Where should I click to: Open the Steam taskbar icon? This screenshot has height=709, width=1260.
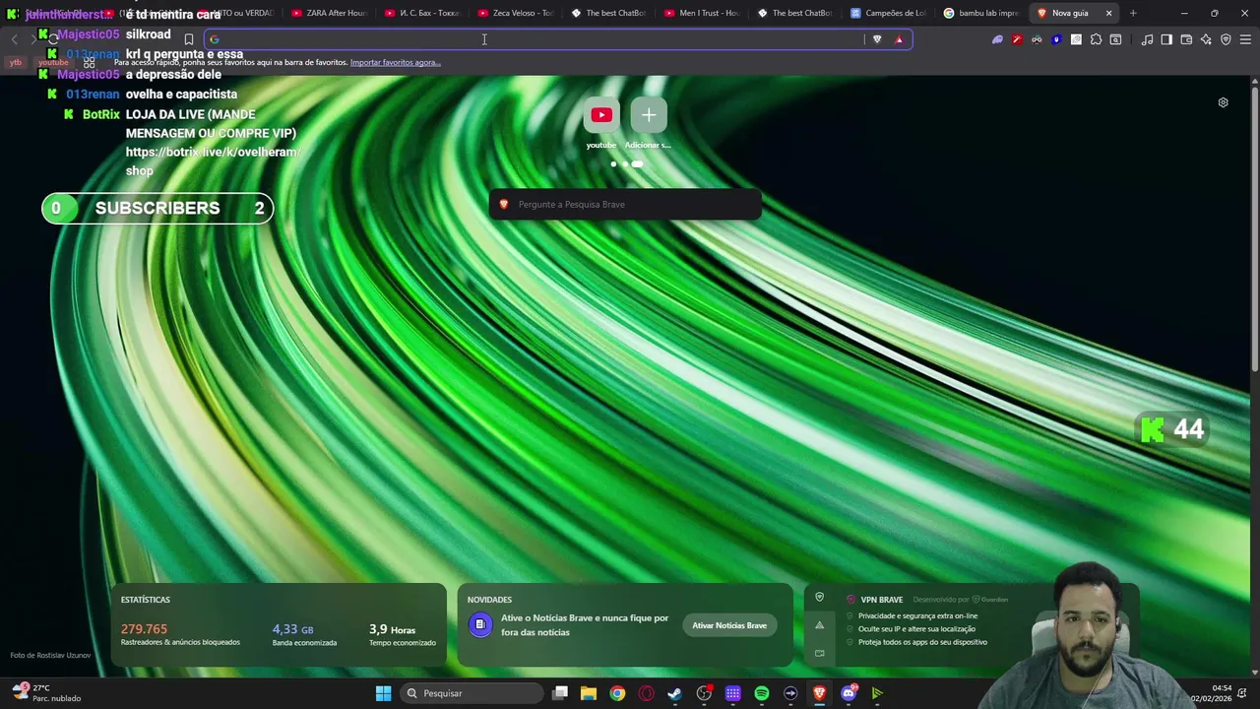coord(674,693)
